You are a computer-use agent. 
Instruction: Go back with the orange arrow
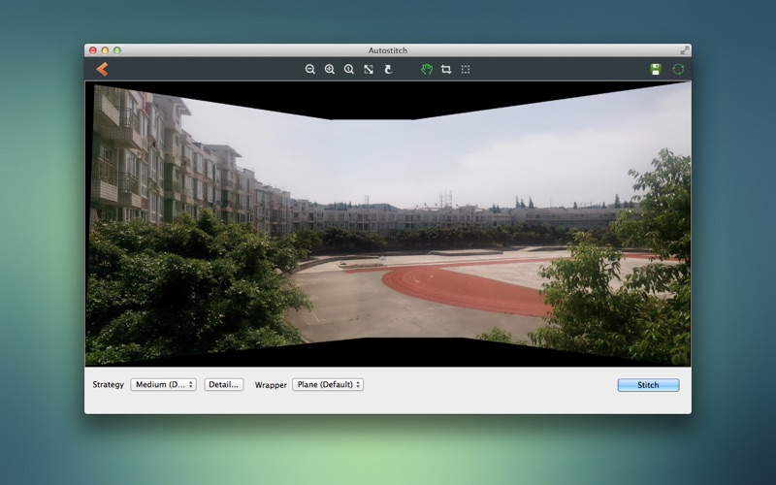pyautogui.click(x=103, y=69)
